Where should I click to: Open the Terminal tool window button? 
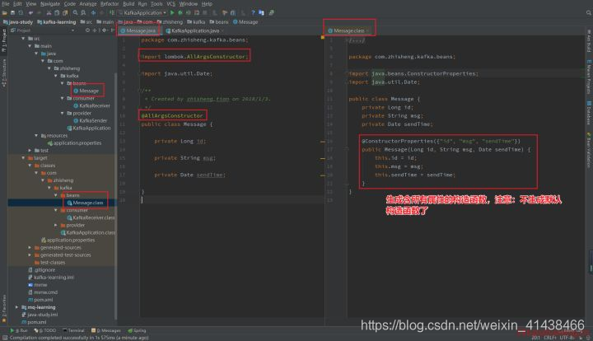click(73, 330)
